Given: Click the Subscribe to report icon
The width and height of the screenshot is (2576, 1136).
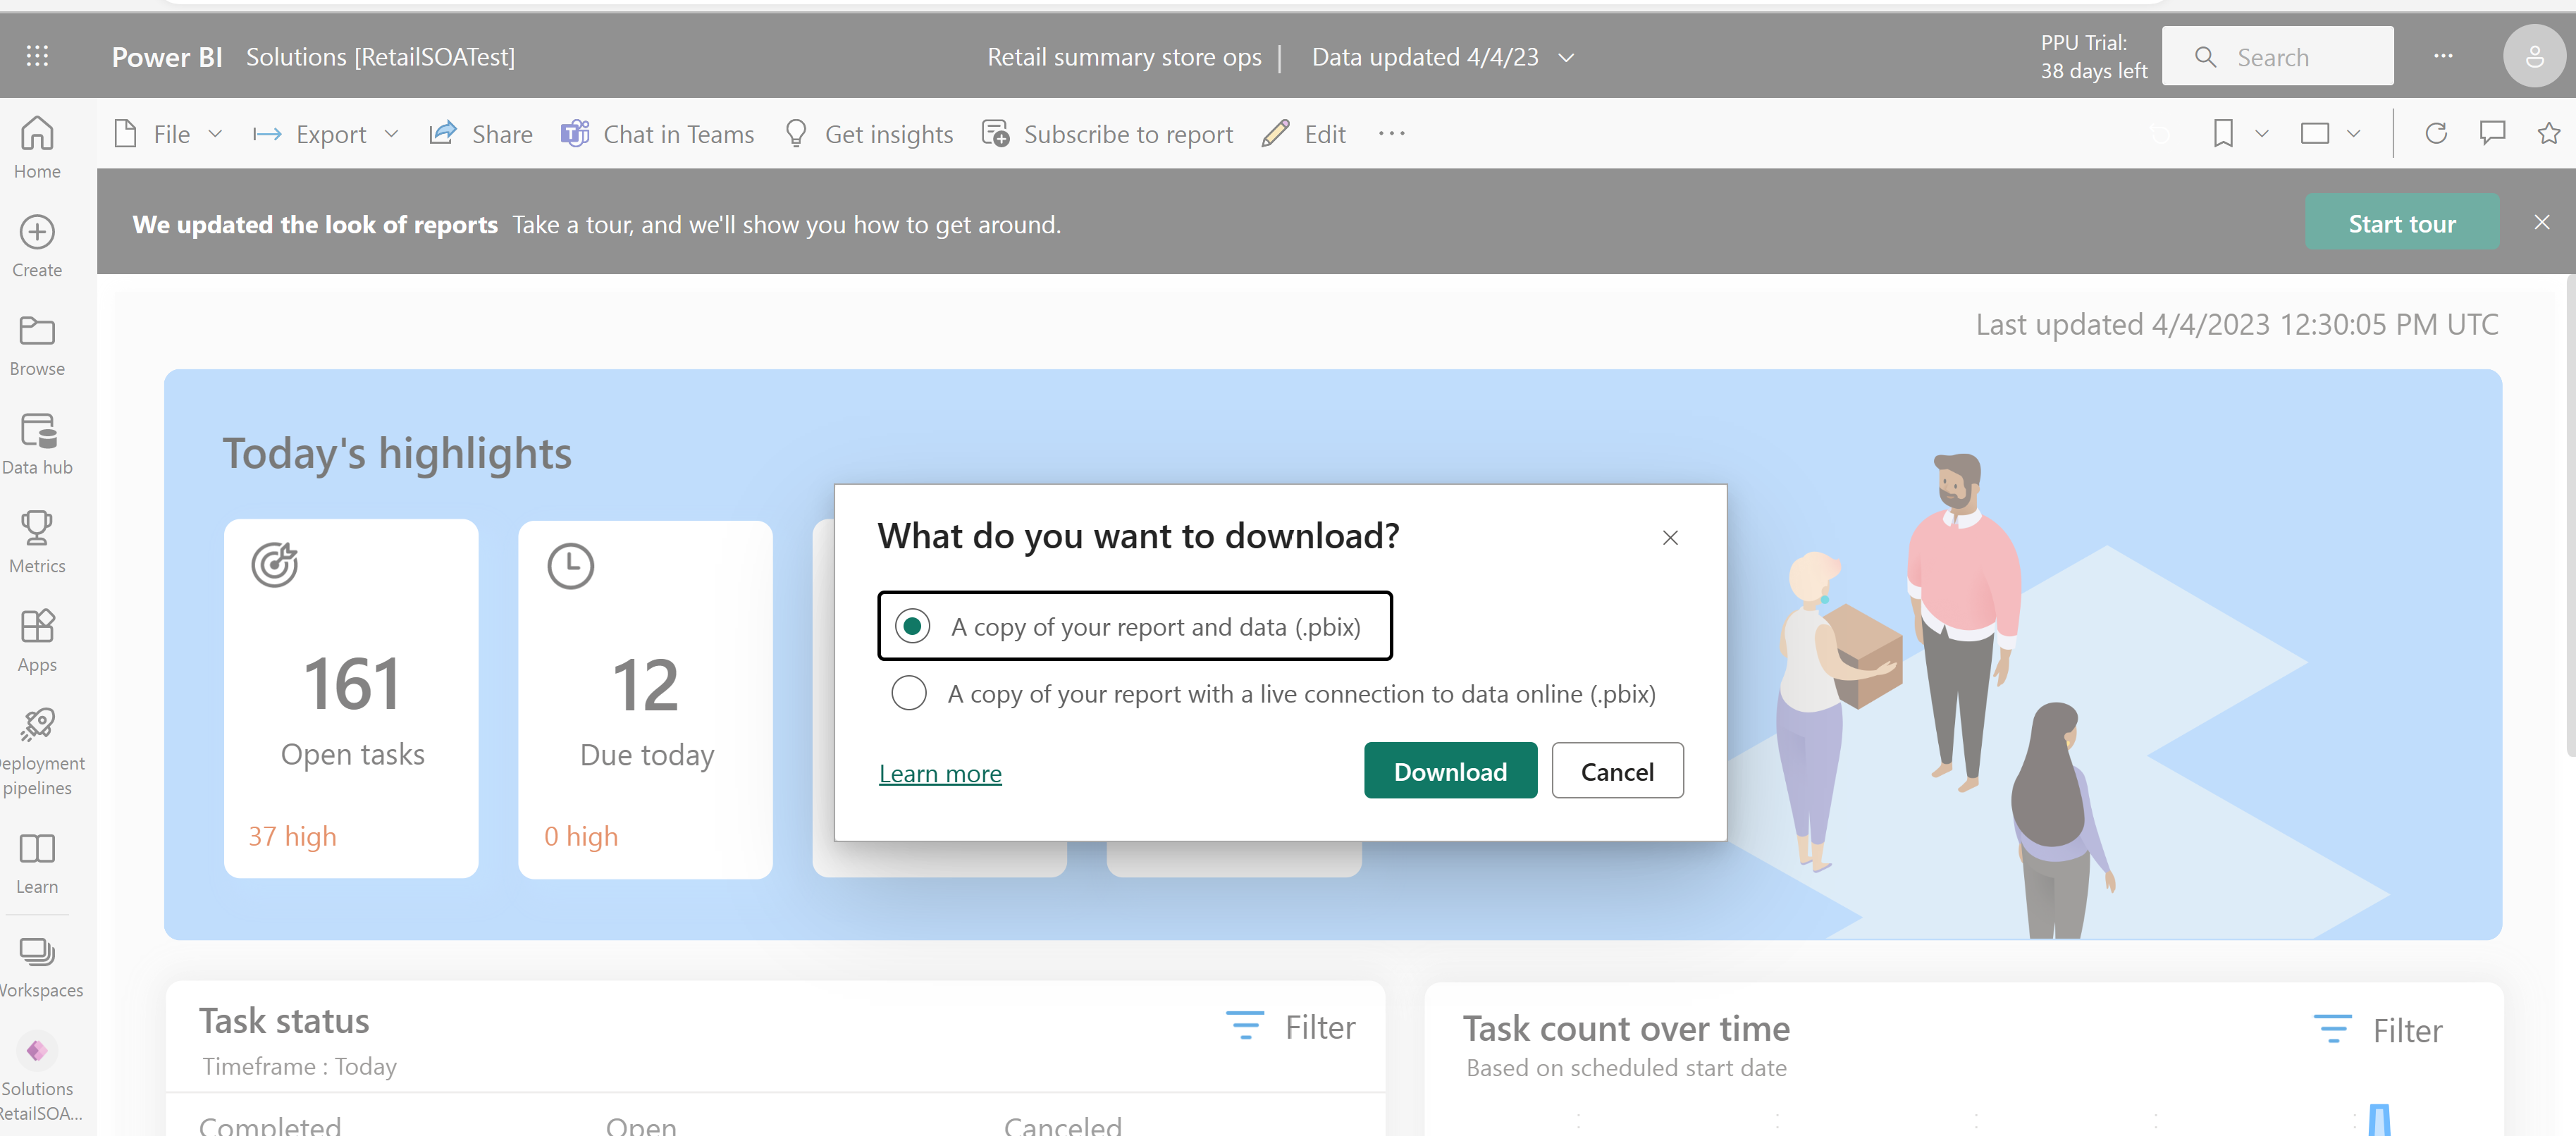Looking at the screenshot, I should (x=994, y=133).
